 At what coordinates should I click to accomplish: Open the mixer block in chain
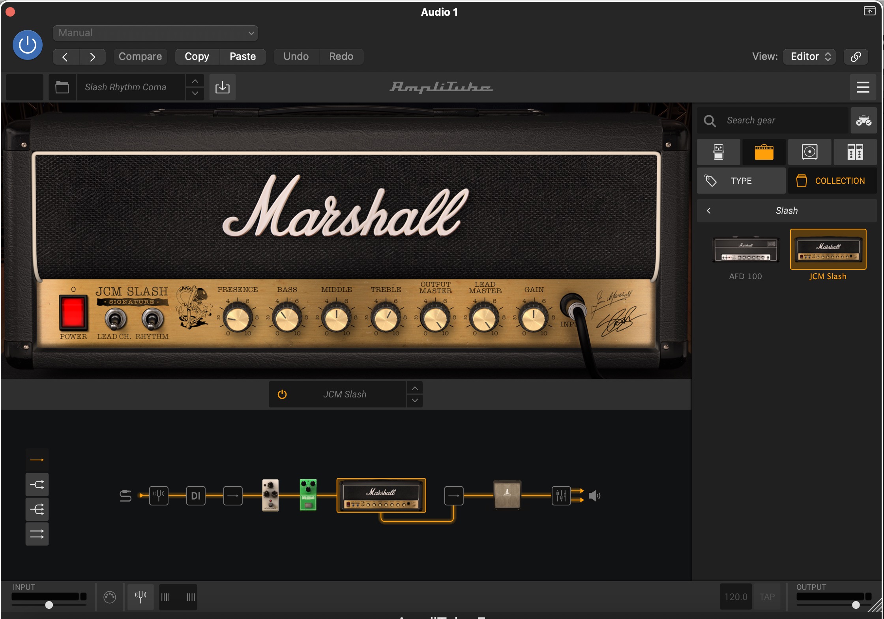click(x=561, y=496)
